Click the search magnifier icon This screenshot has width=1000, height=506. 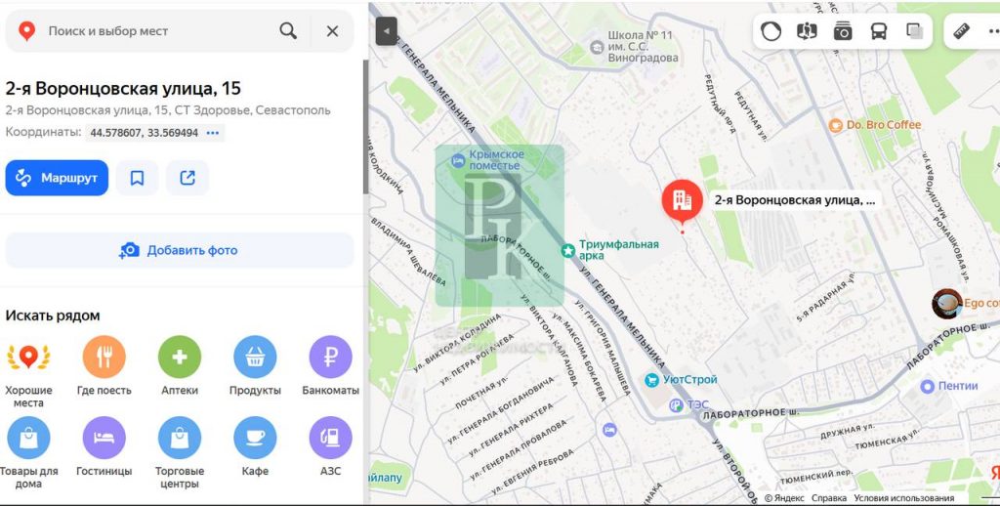click(x=288, y=30)
